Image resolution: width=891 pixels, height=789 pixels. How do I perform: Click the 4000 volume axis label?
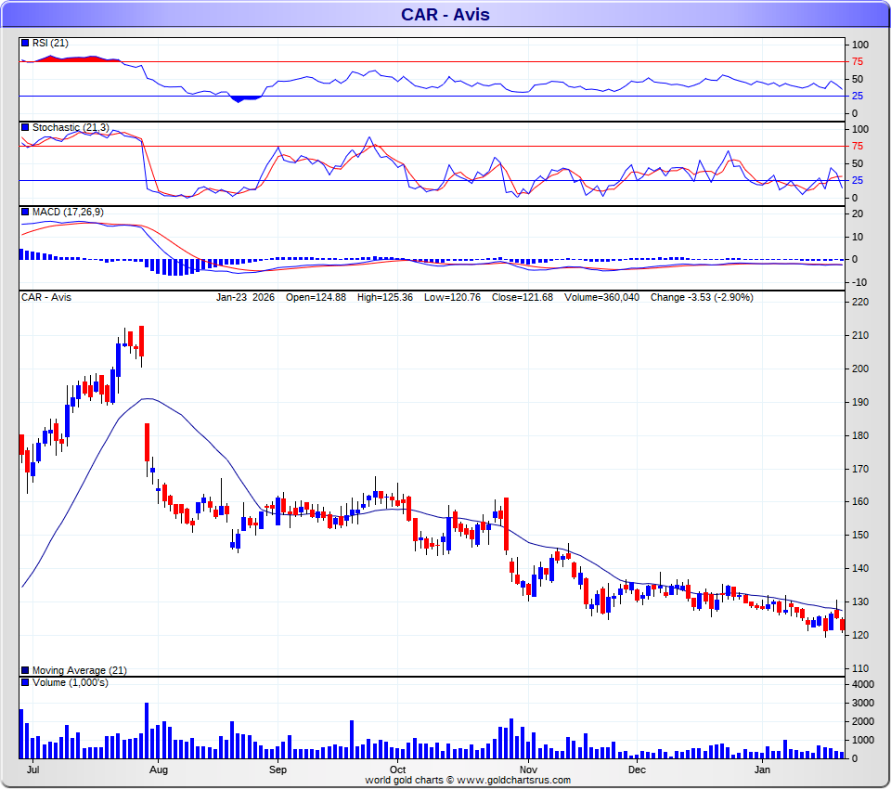863,684
